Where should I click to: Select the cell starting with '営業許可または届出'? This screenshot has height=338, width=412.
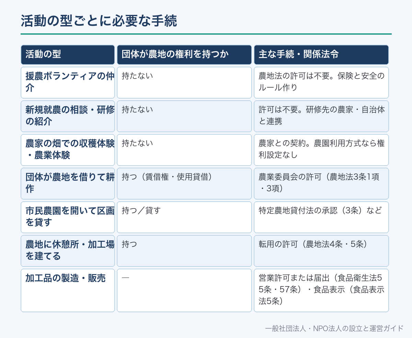click(x=321, y=290)
